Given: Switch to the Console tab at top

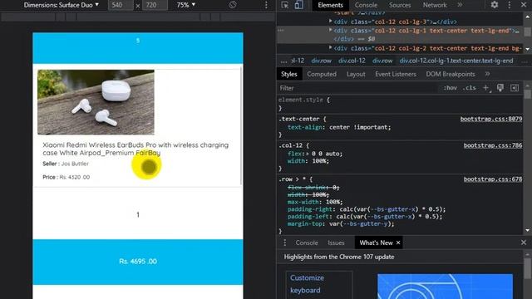Looking at the screenshot, I should 366,5.
